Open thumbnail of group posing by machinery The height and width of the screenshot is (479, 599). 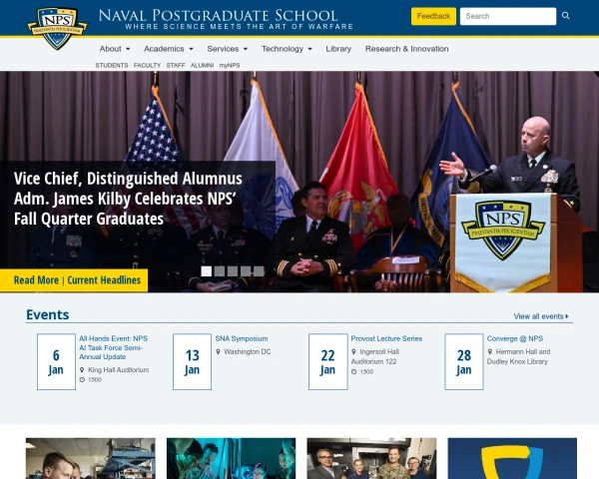[371, 458]
